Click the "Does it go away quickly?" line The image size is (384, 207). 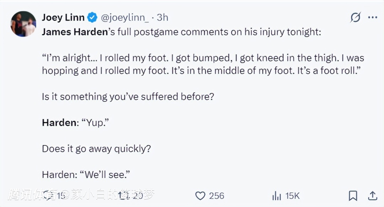coord(96,148)
